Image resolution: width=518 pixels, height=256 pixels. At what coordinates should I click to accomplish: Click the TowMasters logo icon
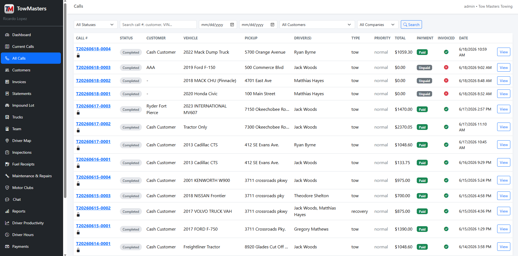pyautogui.click(x=9, y=9)
